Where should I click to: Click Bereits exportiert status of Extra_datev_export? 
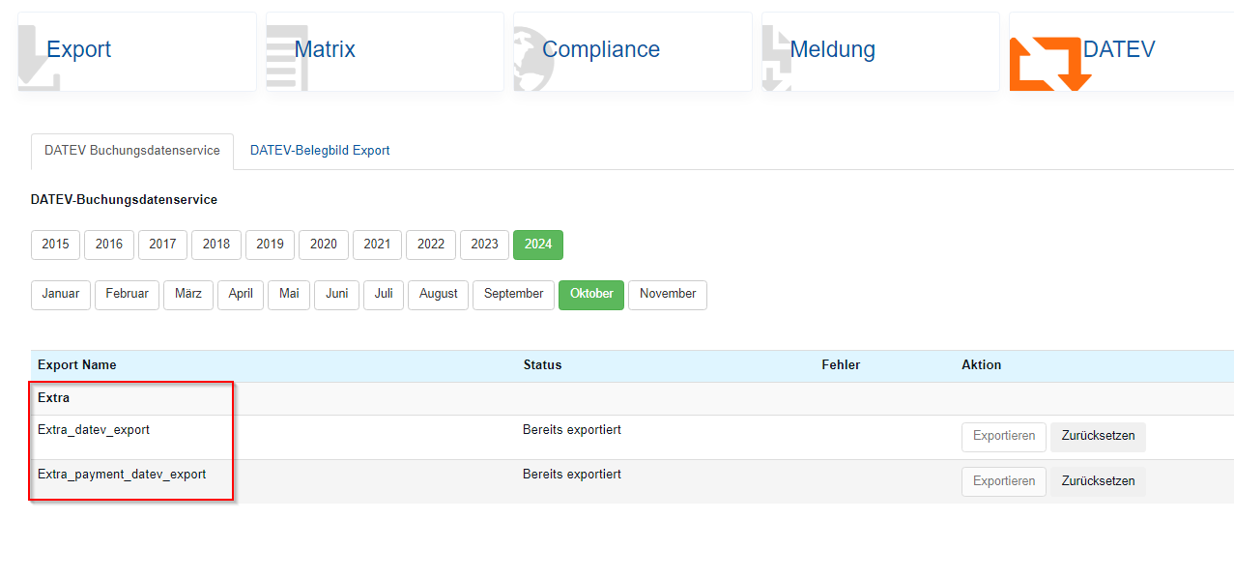572,430
